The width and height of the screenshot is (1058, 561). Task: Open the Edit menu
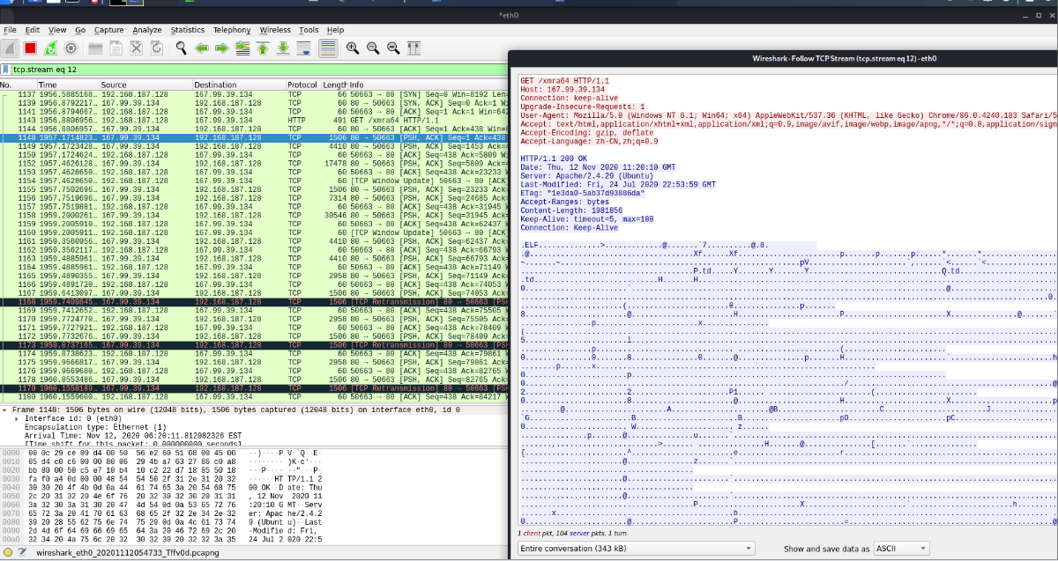point(33,30)
